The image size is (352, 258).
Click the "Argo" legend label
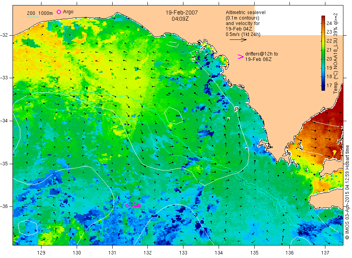[68, 12]
